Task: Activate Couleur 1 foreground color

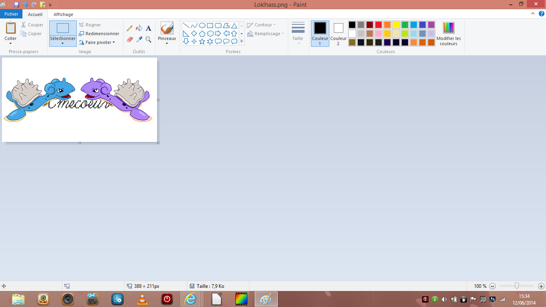Action: click(320, 34)
